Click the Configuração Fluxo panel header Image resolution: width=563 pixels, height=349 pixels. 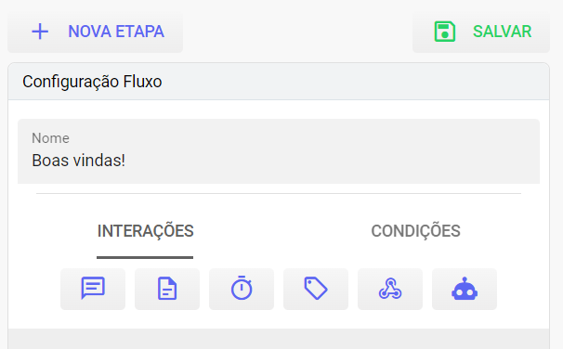pos(279,82)
